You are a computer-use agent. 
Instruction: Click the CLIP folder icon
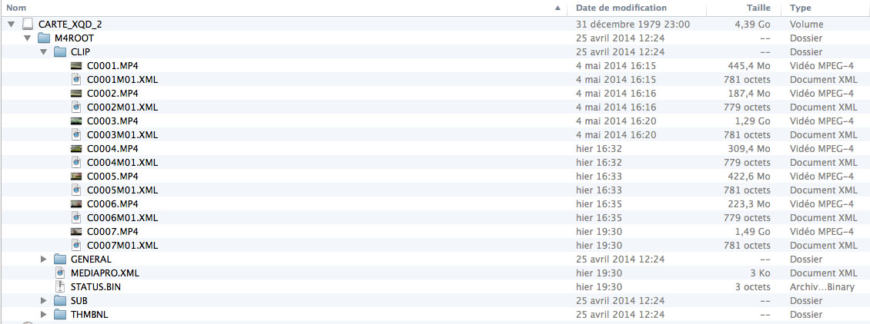coord(60,52)
